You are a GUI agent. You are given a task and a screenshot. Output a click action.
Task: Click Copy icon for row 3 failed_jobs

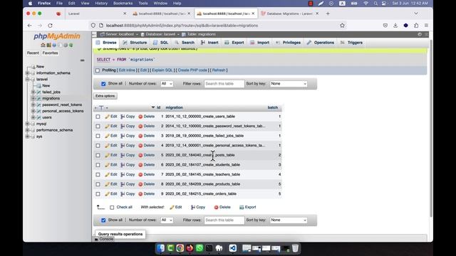[x=123, y=136]
